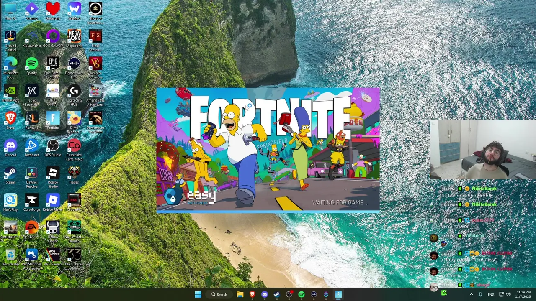Open the volume tray control
536x301 pixels.
point(508,294)
